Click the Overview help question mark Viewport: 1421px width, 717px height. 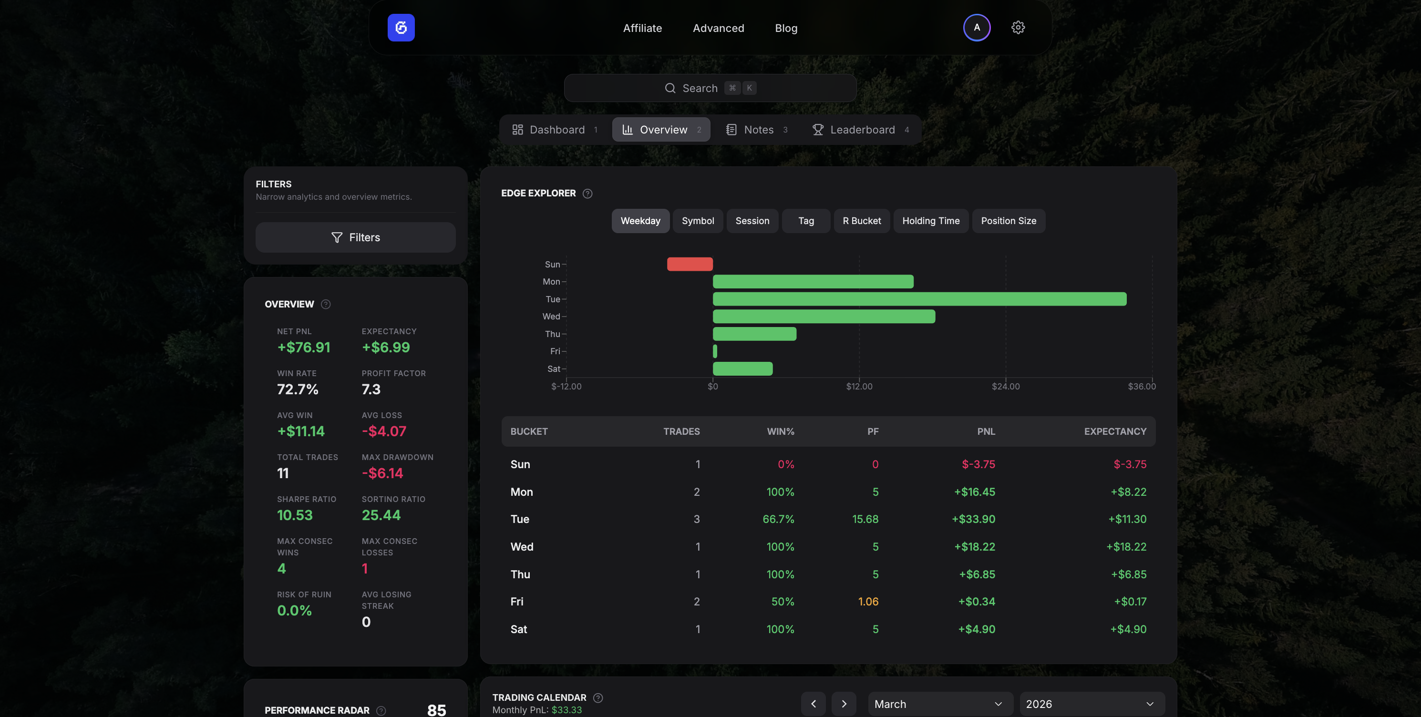pyautogui.click(x=326, y=304)
